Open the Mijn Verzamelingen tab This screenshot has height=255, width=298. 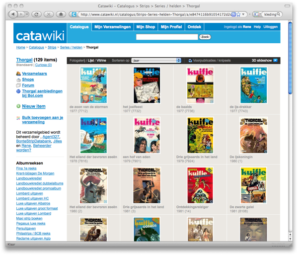pos(113,27)
